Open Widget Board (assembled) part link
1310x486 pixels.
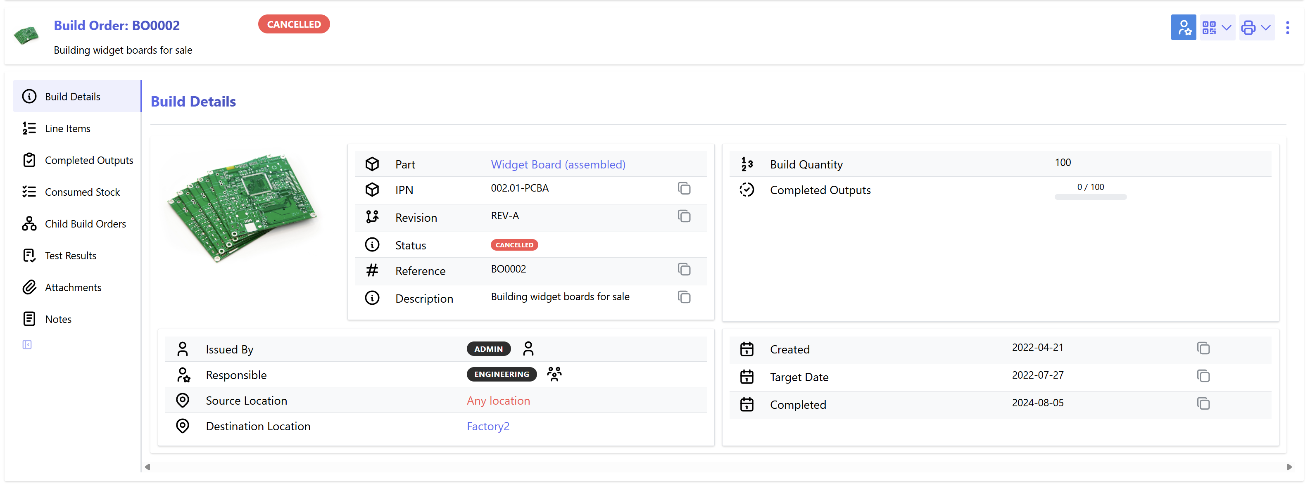(x=557, y=165)
